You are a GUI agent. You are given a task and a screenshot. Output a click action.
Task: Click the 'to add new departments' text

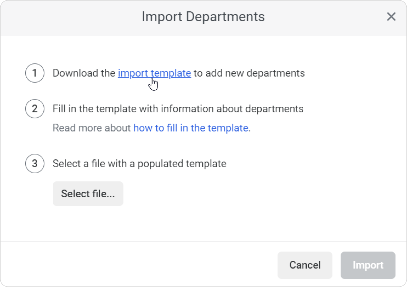point(249,73)
